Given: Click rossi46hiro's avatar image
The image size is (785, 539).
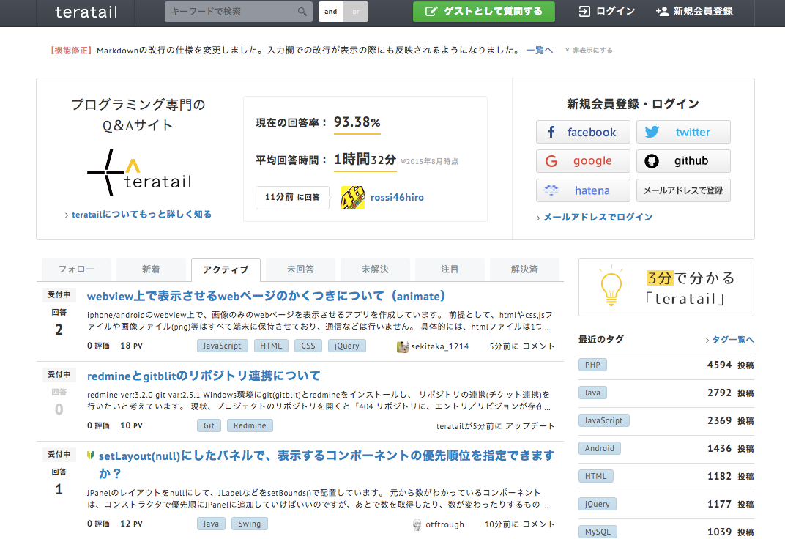Looking at the screenshot, I should point(353,197).
